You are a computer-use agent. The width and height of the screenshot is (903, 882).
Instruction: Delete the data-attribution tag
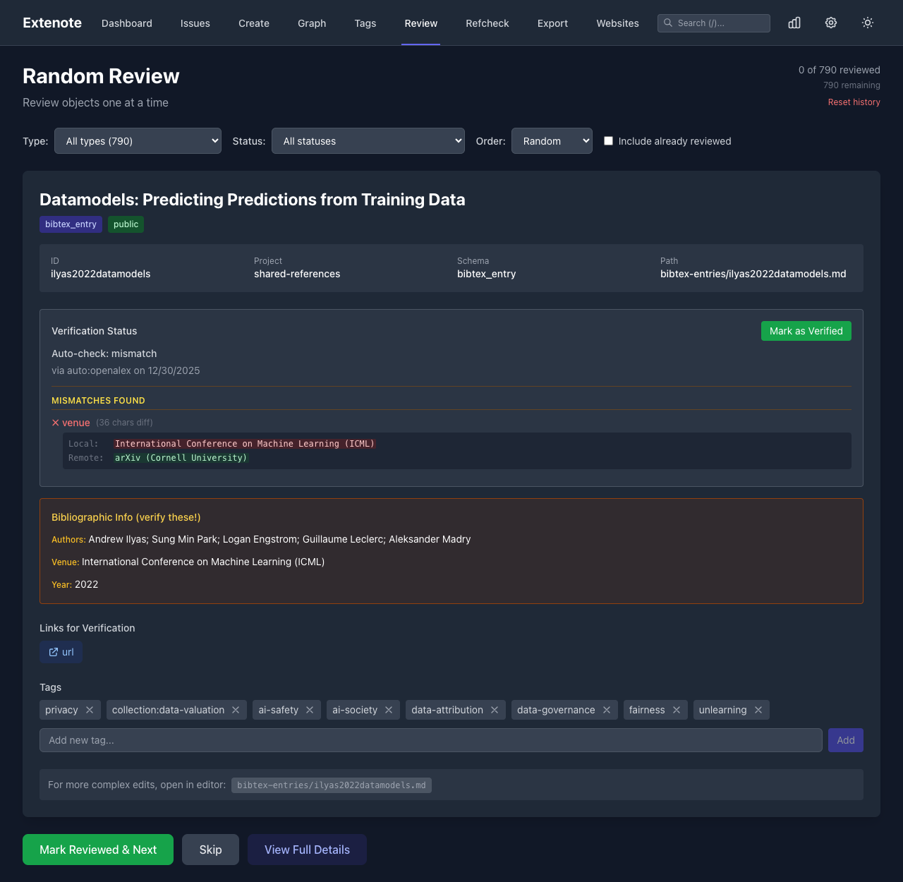[x=495, y=710]
